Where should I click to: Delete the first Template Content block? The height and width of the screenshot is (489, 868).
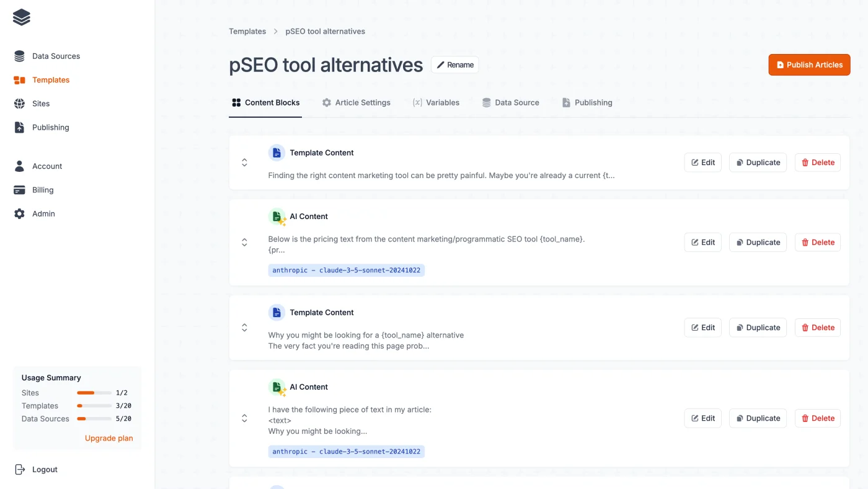tap(817, 163)
